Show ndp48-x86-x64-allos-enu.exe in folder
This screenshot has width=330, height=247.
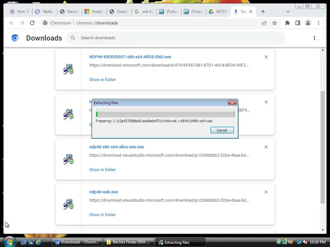(x=102, y=170)
